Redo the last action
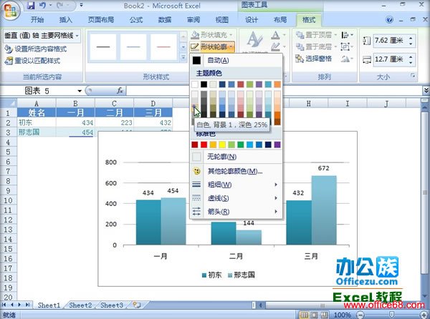Screen dimensions: 430x319 (61, 5)
